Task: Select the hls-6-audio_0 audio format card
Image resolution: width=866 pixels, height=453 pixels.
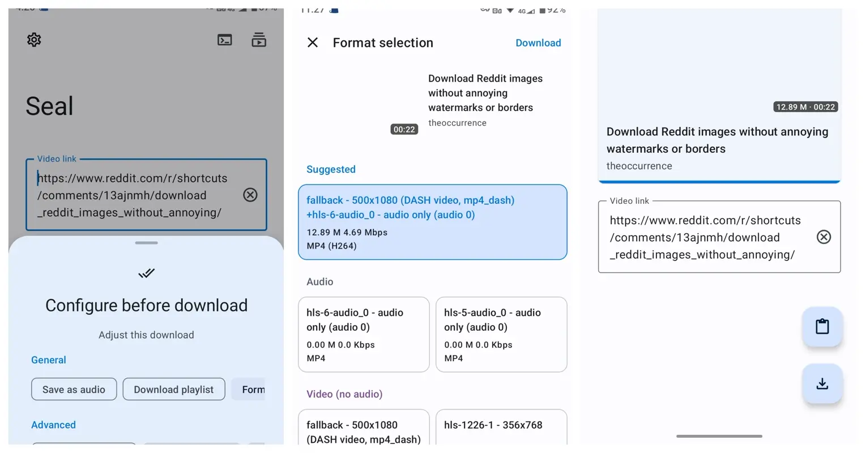Action: (364, 334)
